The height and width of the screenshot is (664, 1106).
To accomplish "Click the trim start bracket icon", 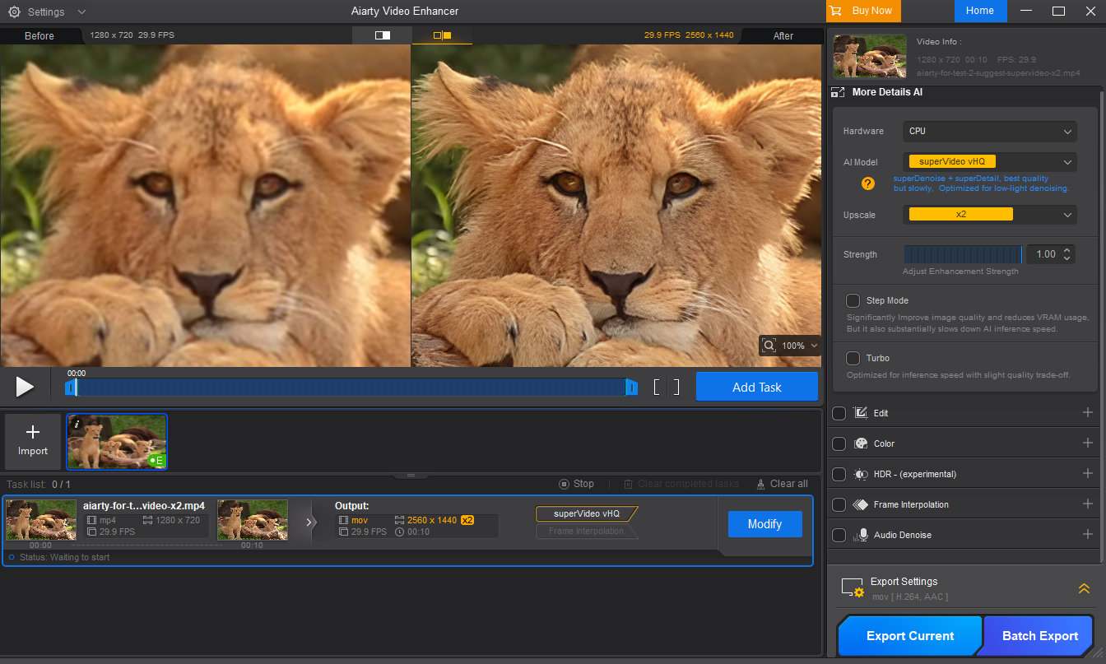I will 658,387.
